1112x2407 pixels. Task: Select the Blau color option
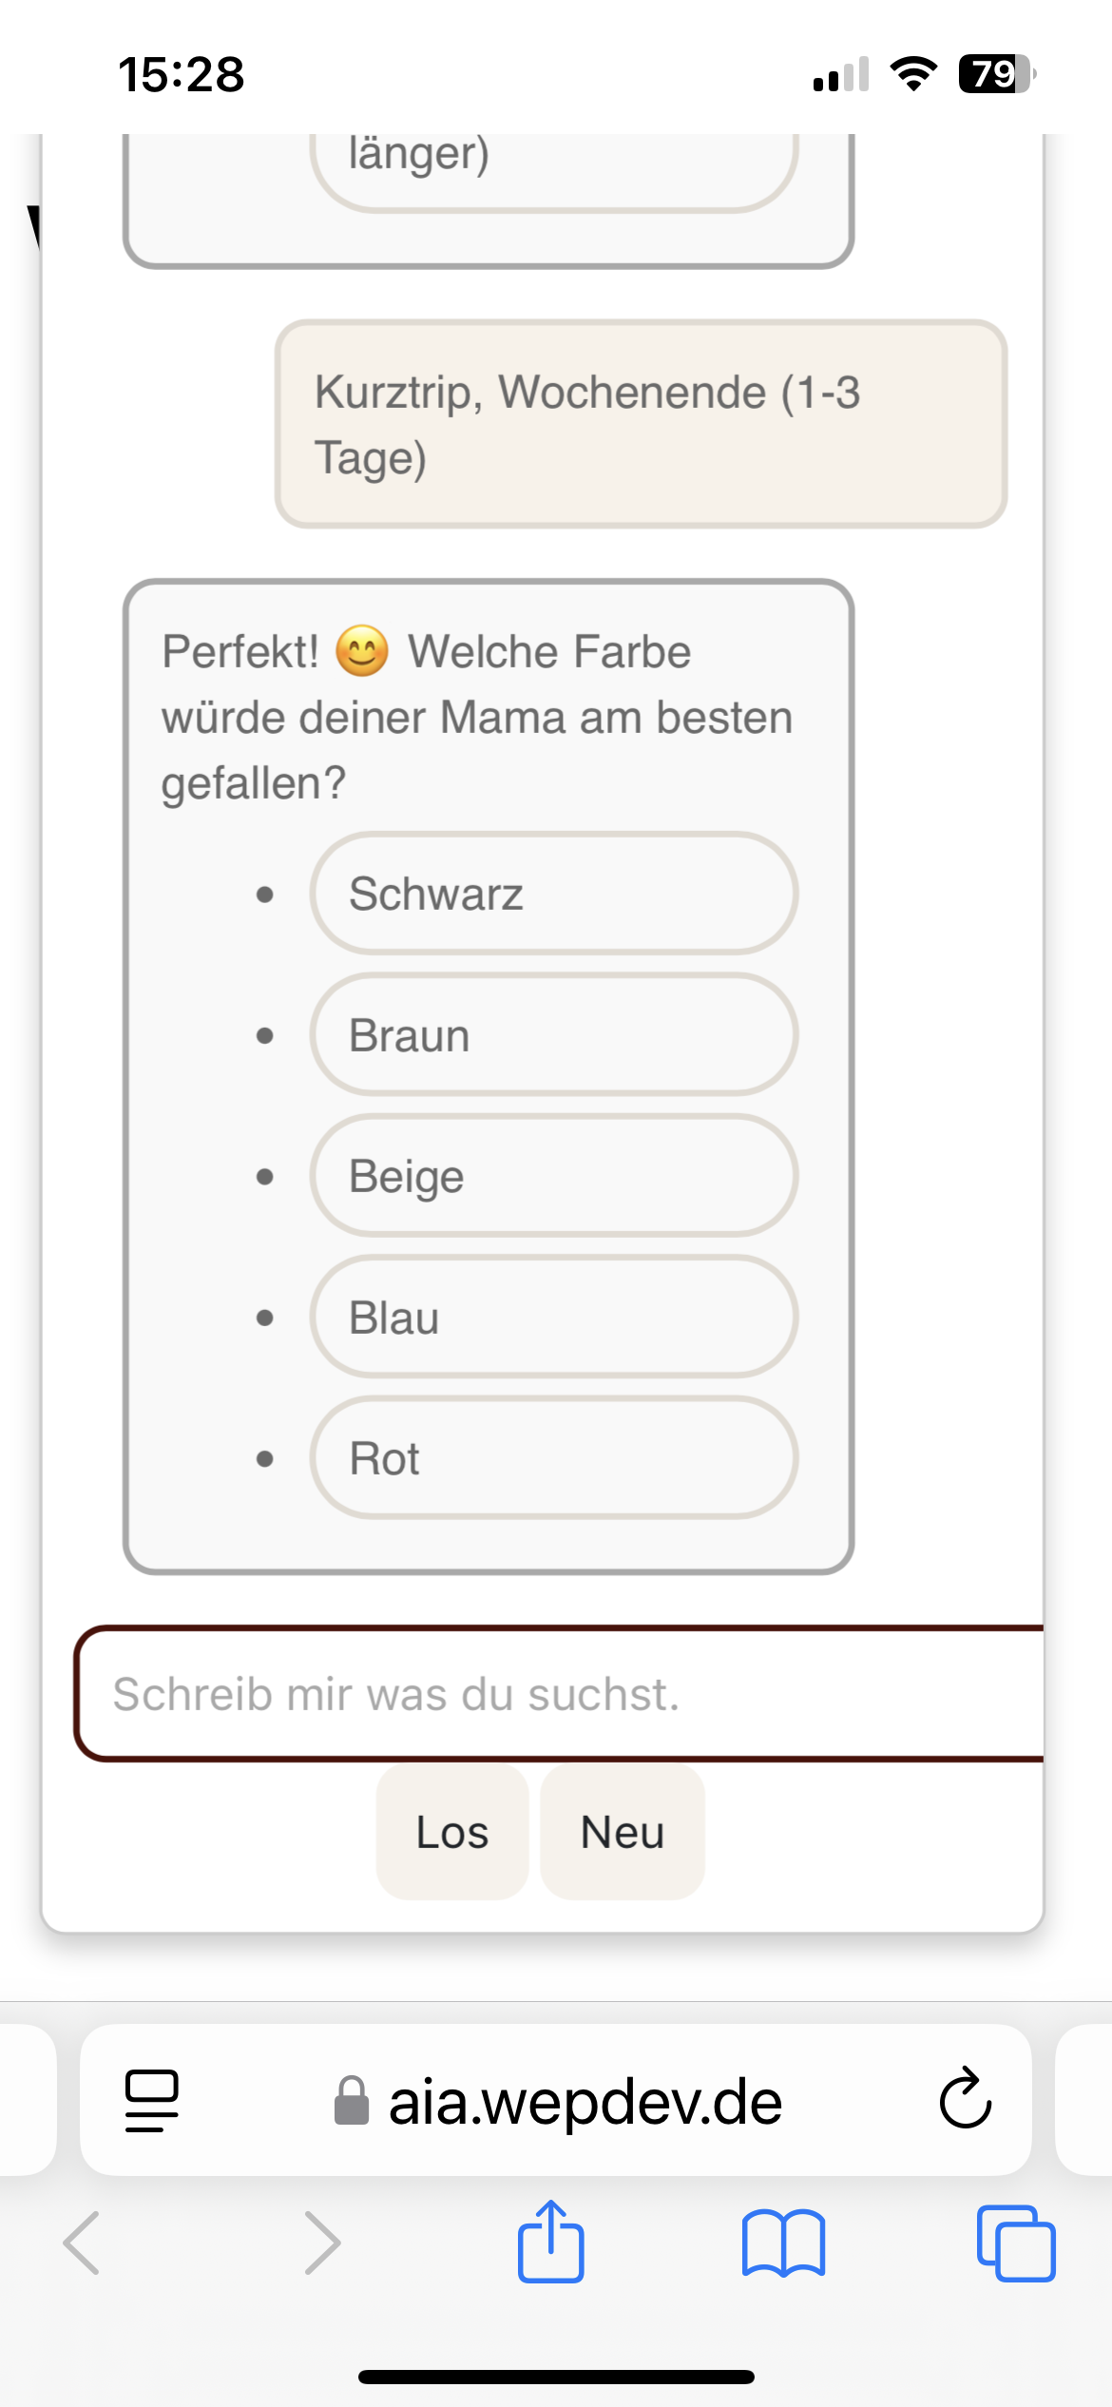[553, 1318]
